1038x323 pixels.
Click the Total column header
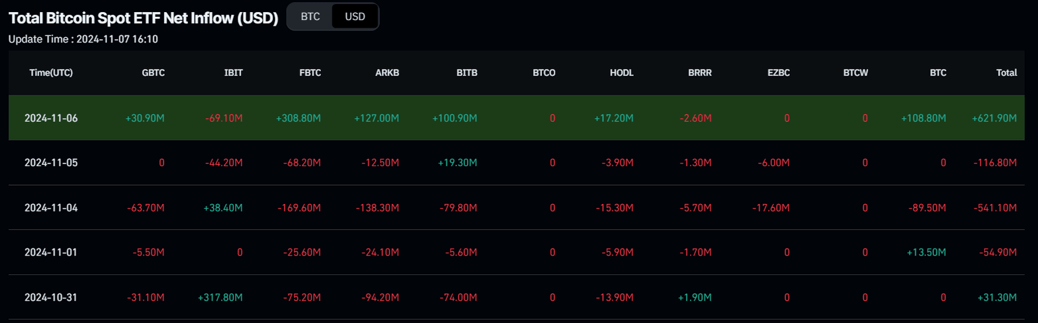pyautogui.click(x=1006, y=73)
